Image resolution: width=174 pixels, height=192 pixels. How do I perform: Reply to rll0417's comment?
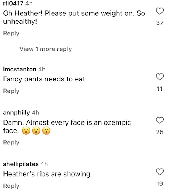tap(11, 33)
